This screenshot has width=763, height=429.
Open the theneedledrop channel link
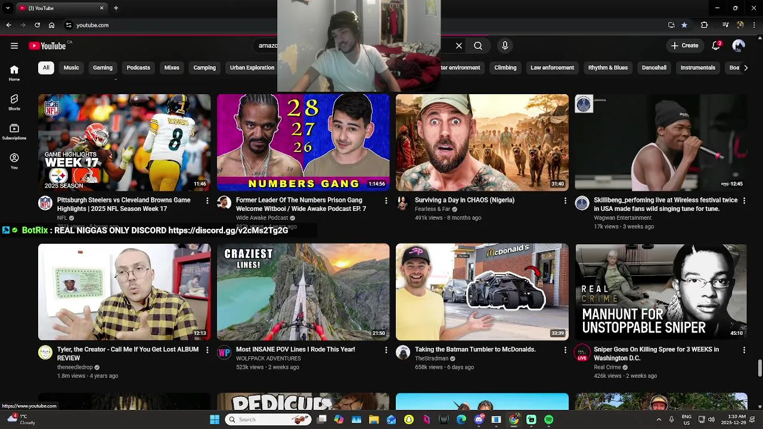(75, 368)
